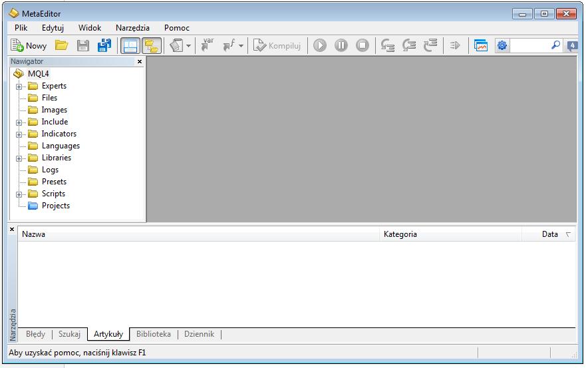Expand the Include folder

(19, 122)
